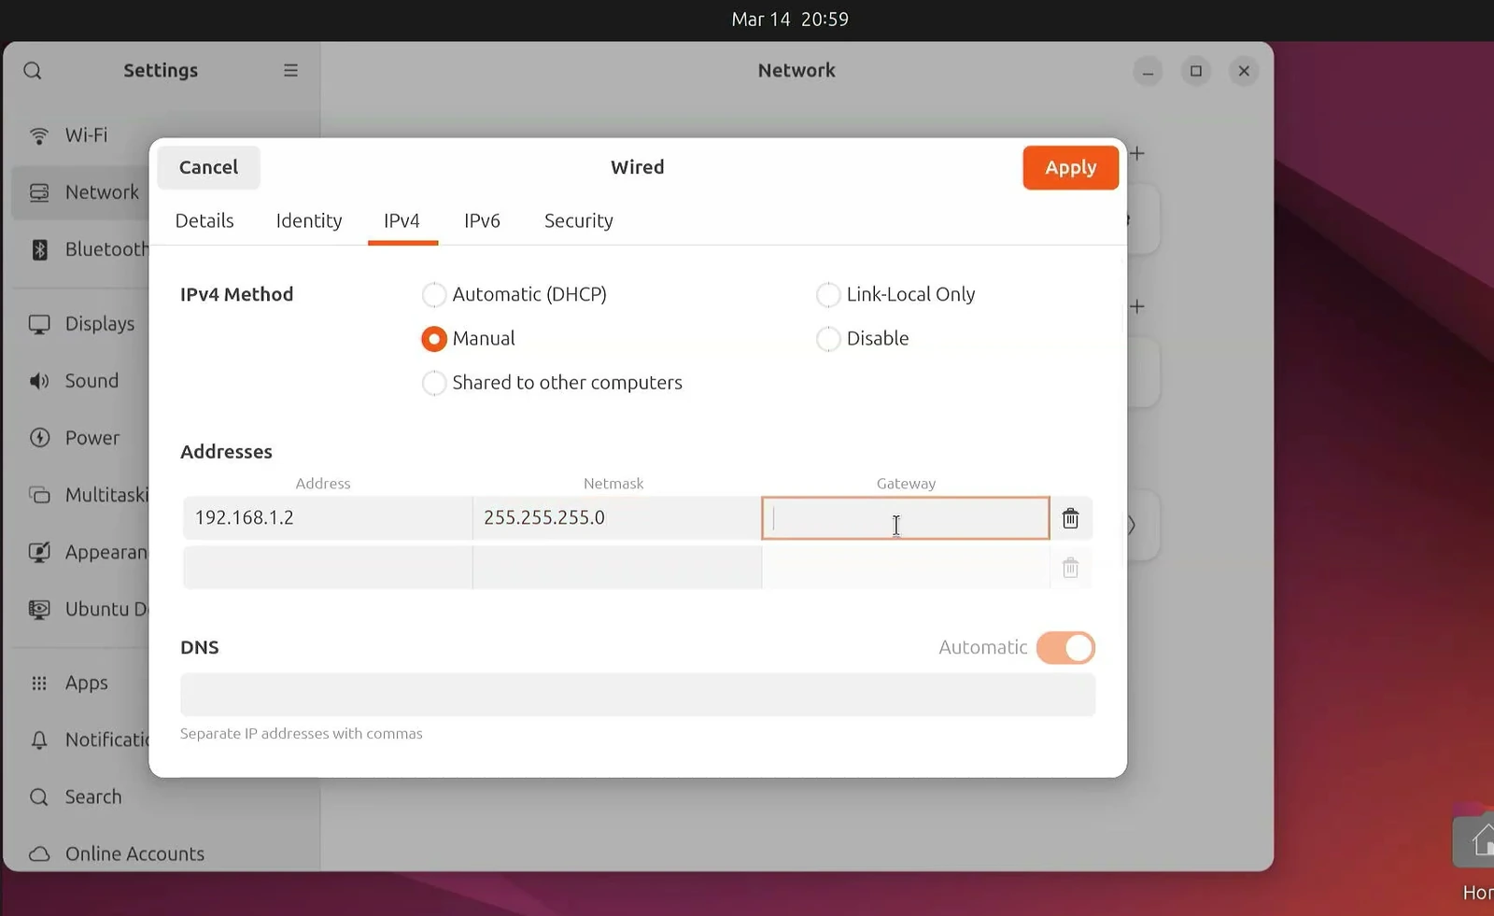1494x916 pixels.
Task: Click the Bluetooth sidebar icon
Action: tap(39, 249)
